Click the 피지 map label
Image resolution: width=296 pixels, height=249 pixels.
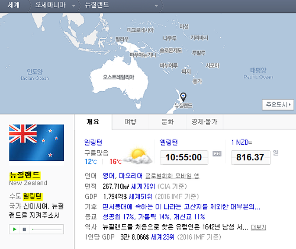point(186,72)
